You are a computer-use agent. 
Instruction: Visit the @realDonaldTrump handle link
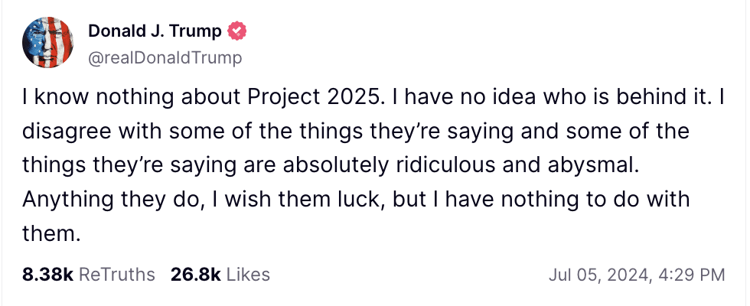165,58
